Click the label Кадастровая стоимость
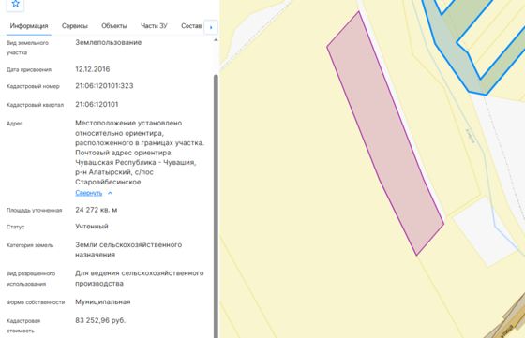Viewport: 525px width, 338px height. (x=23, y=326)
